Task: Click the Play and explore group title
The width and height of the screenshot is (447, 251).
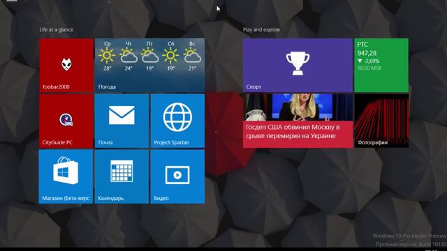Action: (x=261, y=29)
